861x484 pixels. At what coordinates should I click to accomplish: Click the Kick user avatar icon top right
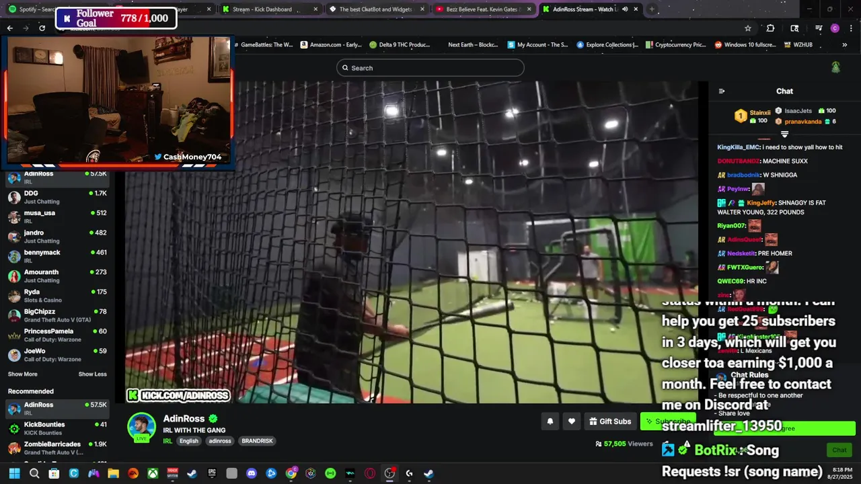pos(835,67)
